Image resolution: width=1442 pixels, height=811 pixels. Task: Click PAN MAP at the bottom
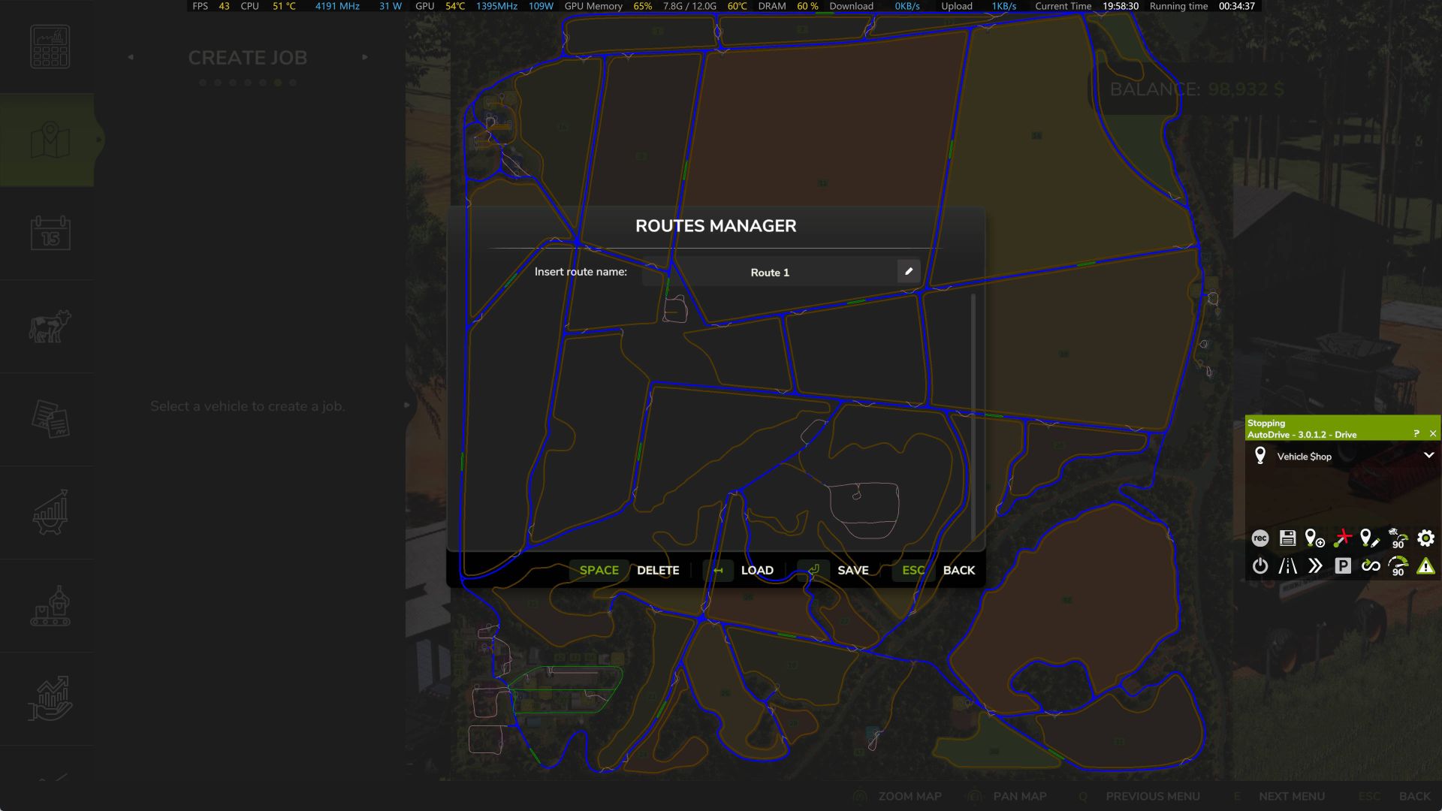[x=1019, y=796]
